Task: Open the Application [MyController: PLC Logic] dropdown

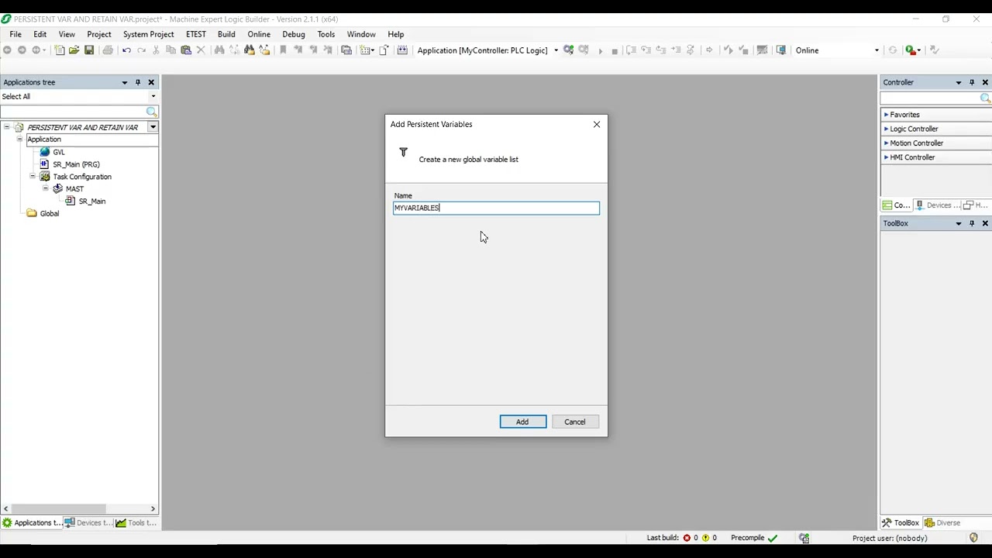Action: (x=556, y=50)
